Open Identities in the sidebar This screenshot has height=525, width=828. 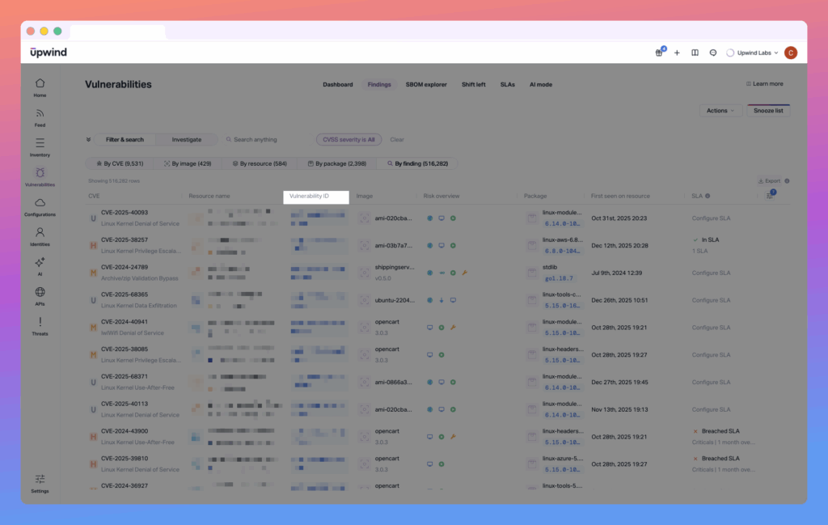[x=40, y=236]
